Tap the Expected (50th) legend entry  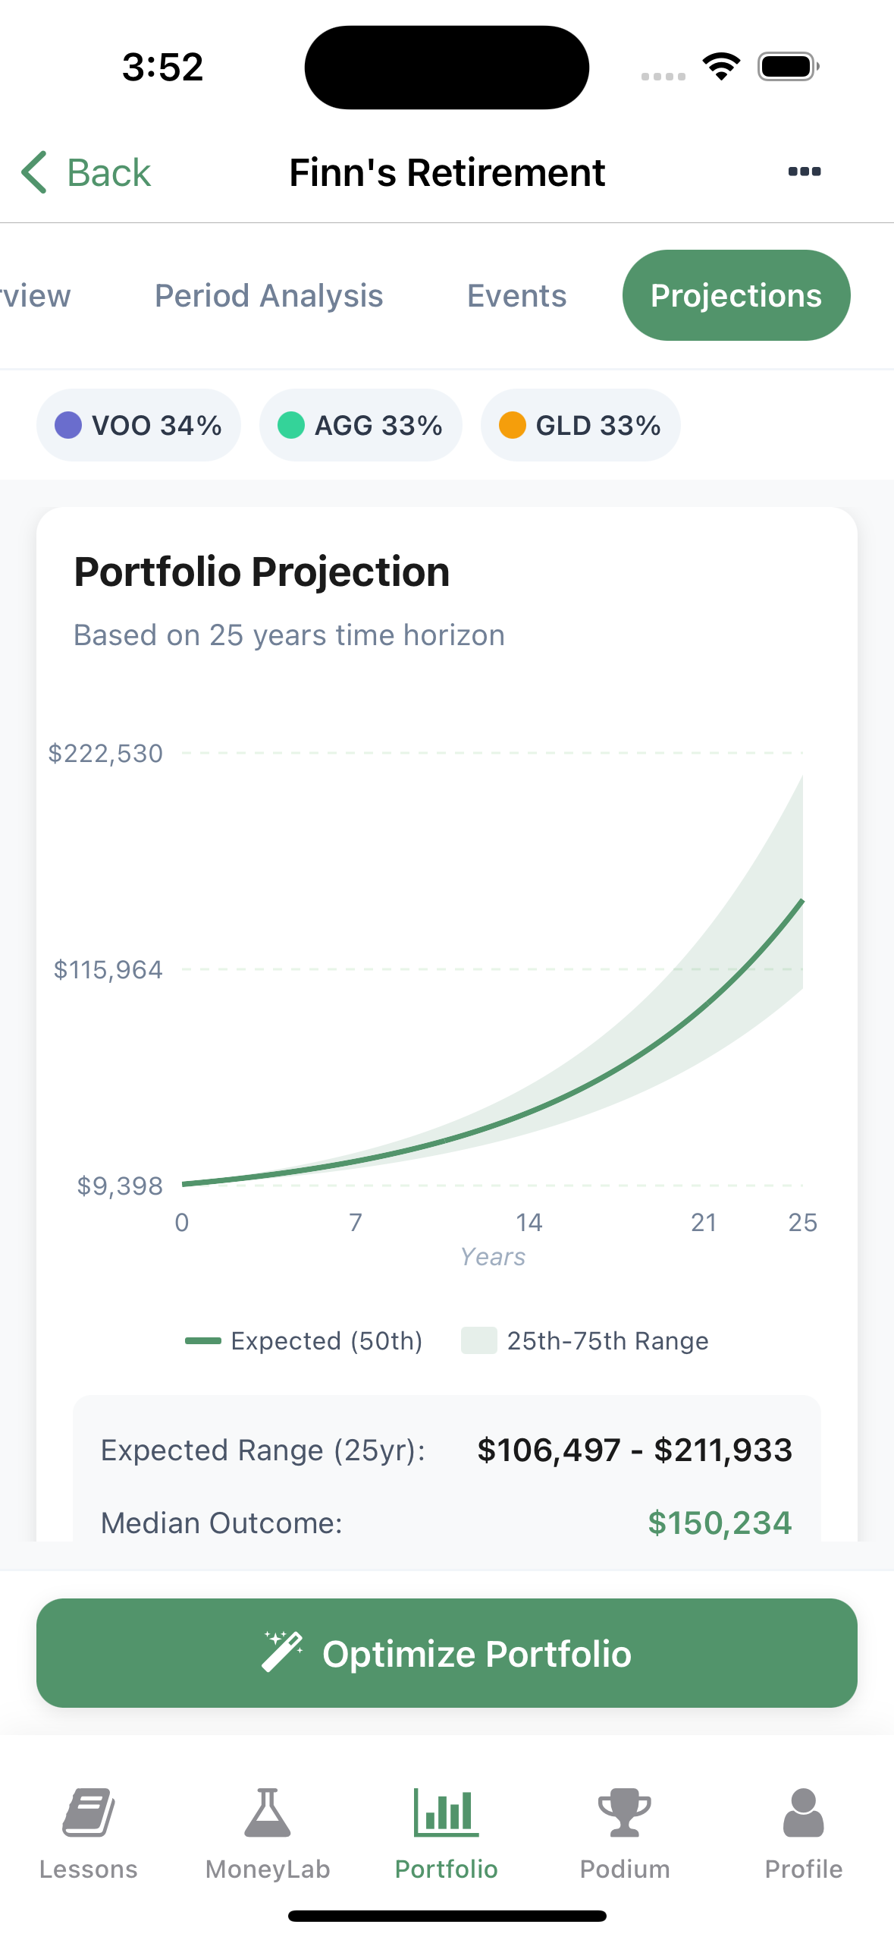(x=303, y=1341)
